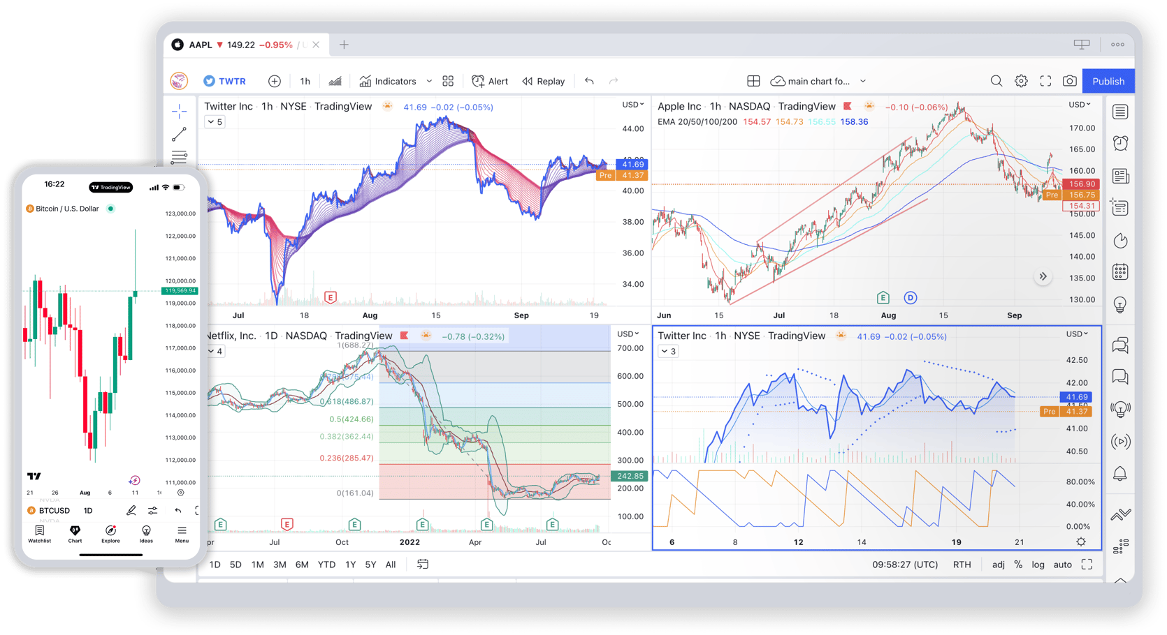1167x635 pixels.
Task: Toggle logarithmic scale with the log button
Action: point(1038,565)
